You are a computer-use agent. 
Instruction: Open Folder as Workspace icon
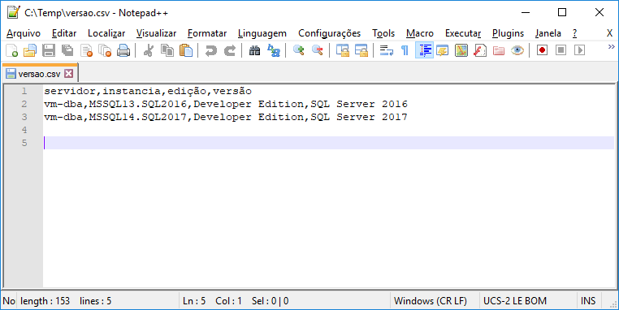(499, 50)
